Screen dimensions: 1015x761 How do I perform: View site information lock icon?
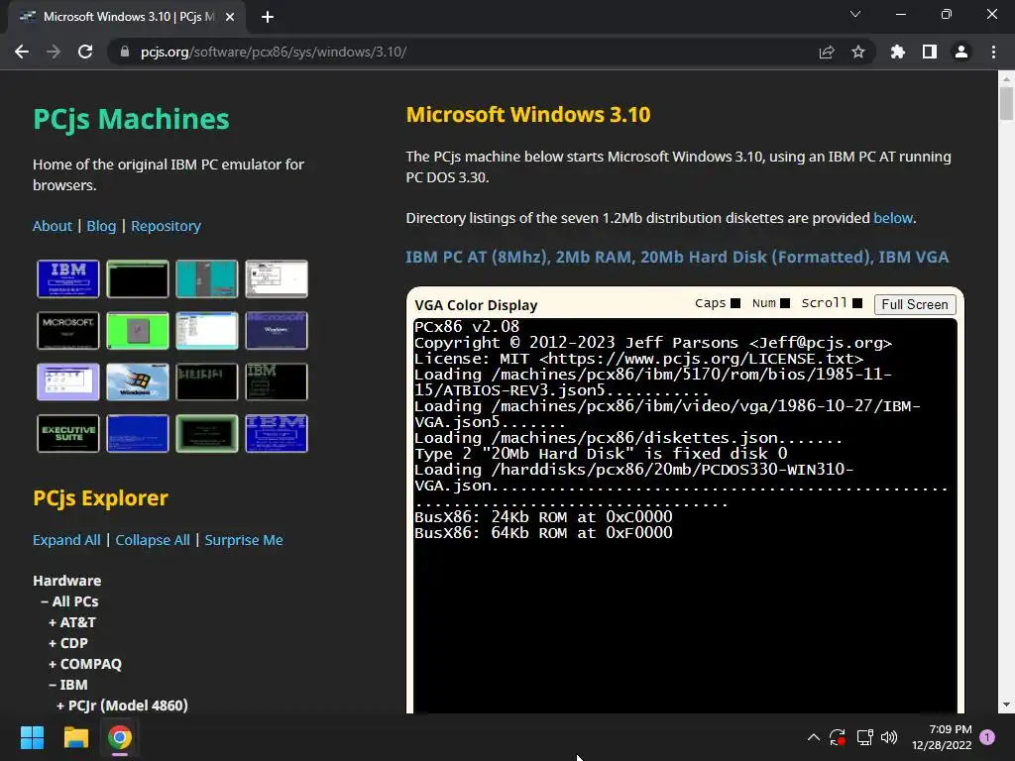pyautogui.click(x=125, y=52)
